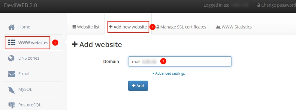Open the WWW Statistics tab

(234, 27)
